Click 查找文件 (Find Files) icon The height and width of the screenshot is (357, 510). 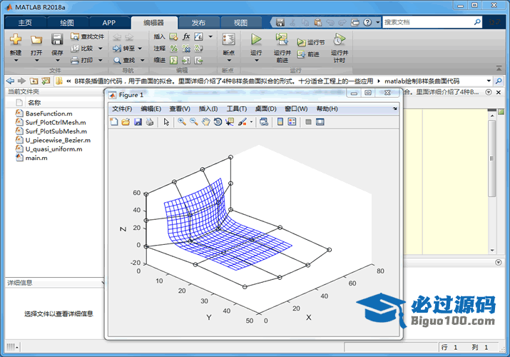pyautogui.click(x=75, y=36)
